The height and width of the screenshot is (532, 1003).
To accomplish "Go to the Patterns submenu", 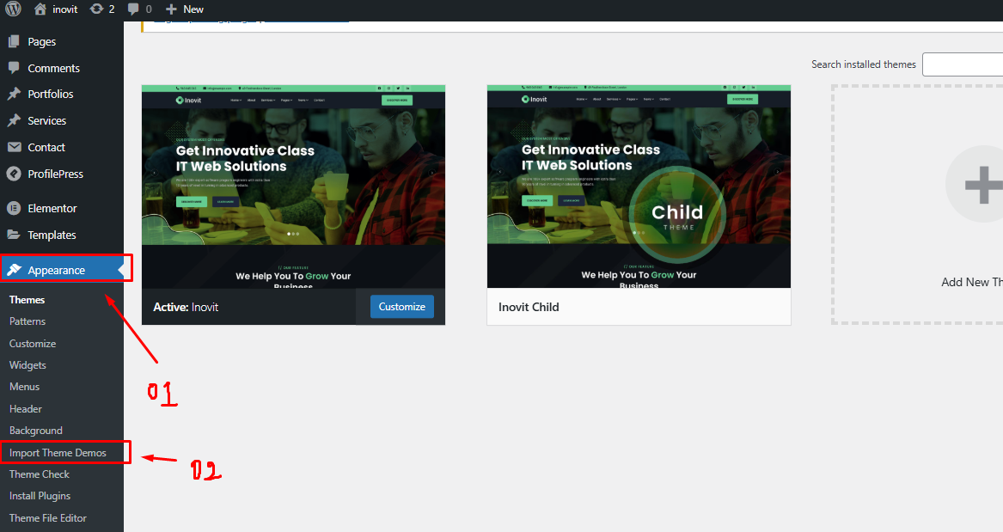I will (x=28, y=321).
